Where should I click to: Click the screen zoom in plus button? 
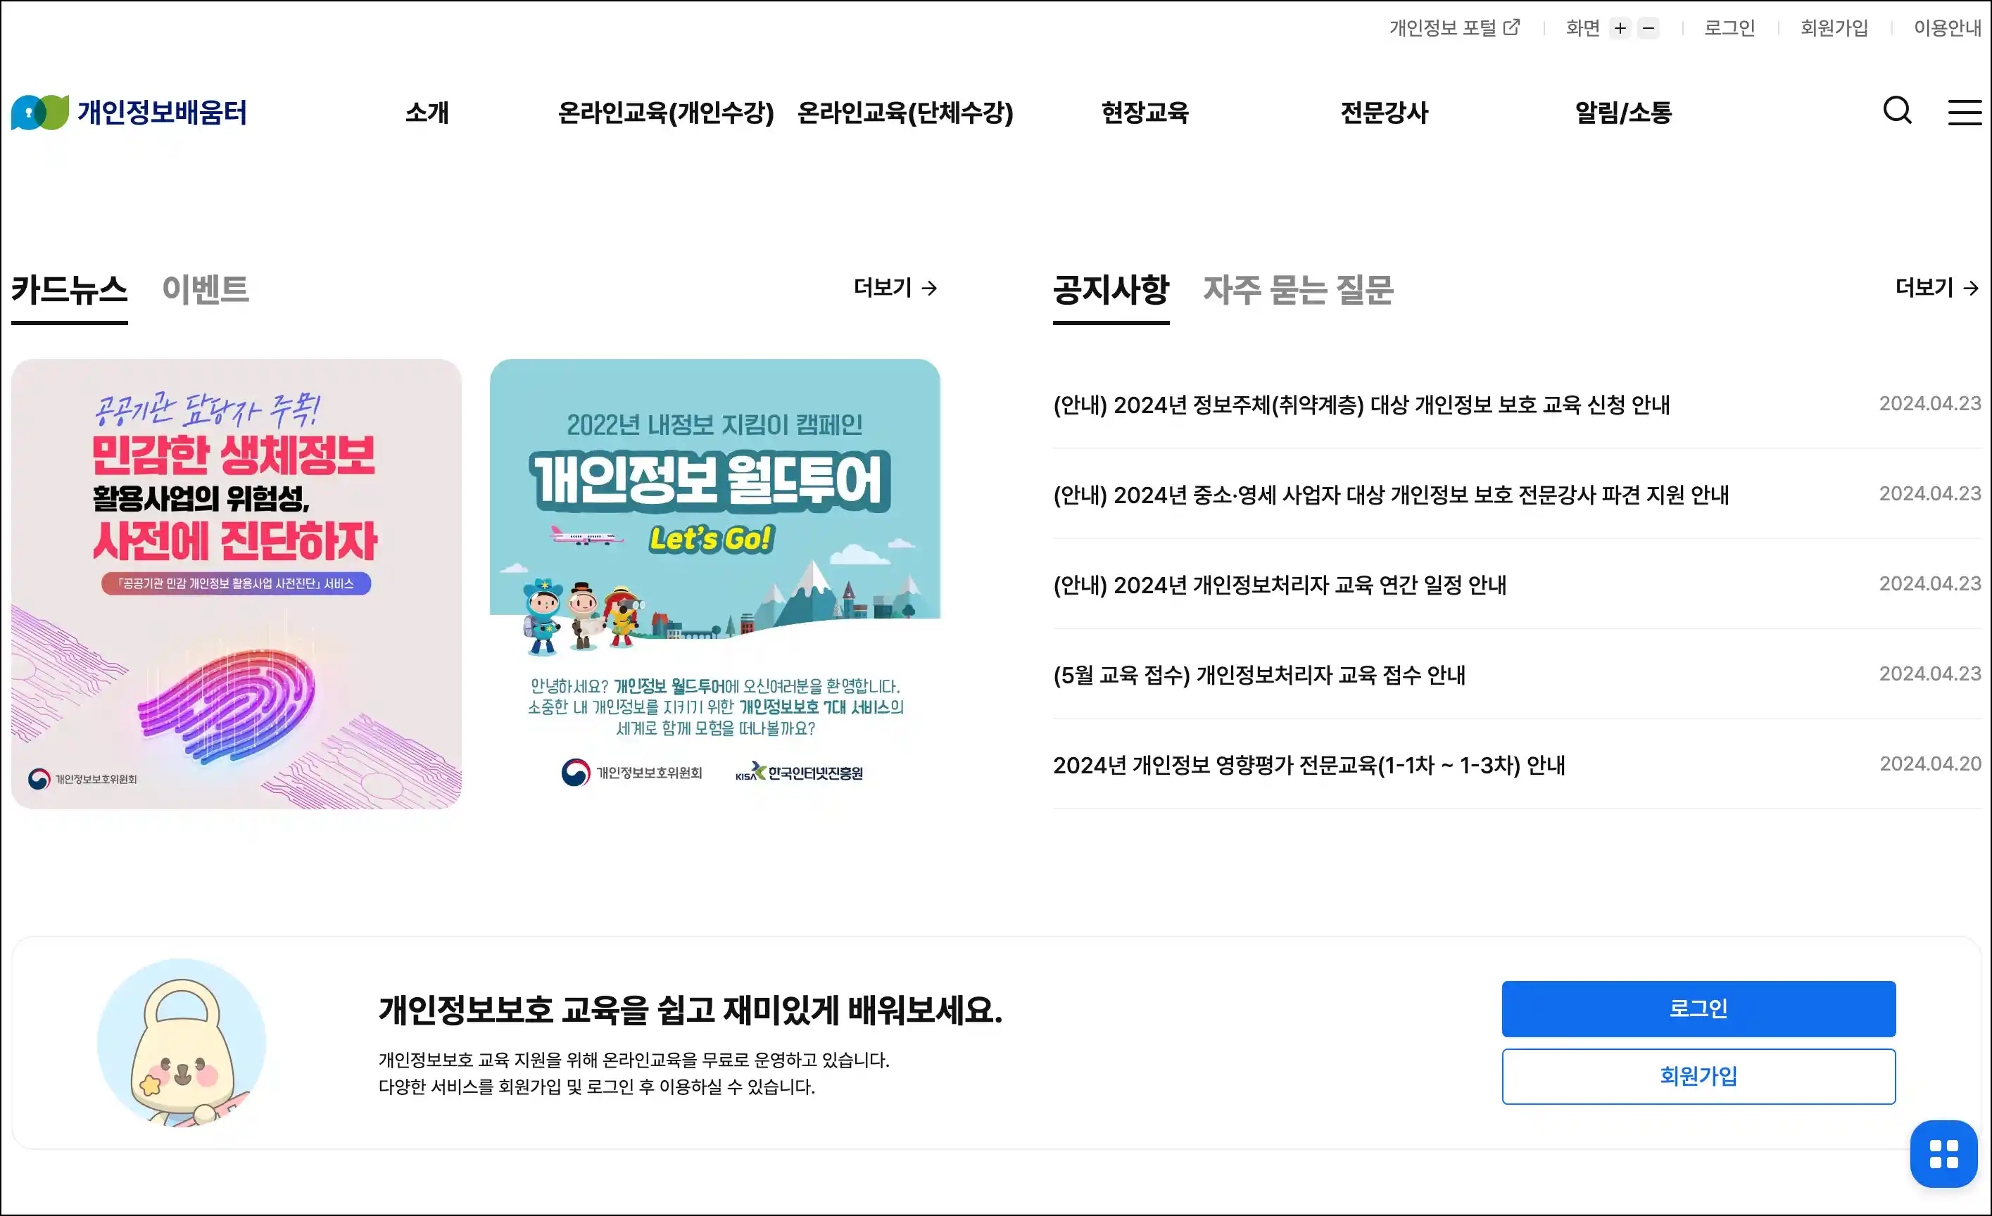tap(1620, 28)
